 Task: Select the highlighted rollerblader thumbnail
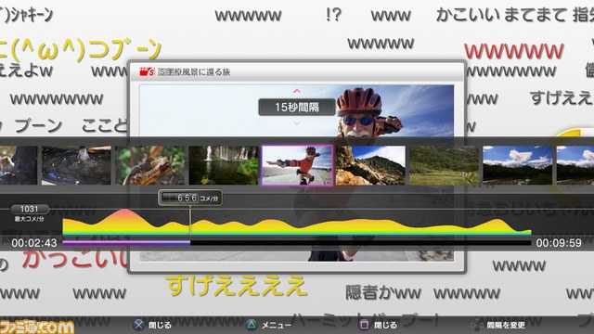tap(297, 165)
